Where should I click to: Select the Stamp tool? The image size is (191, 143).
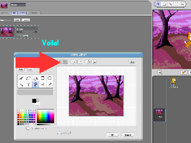tap(43, 85)
